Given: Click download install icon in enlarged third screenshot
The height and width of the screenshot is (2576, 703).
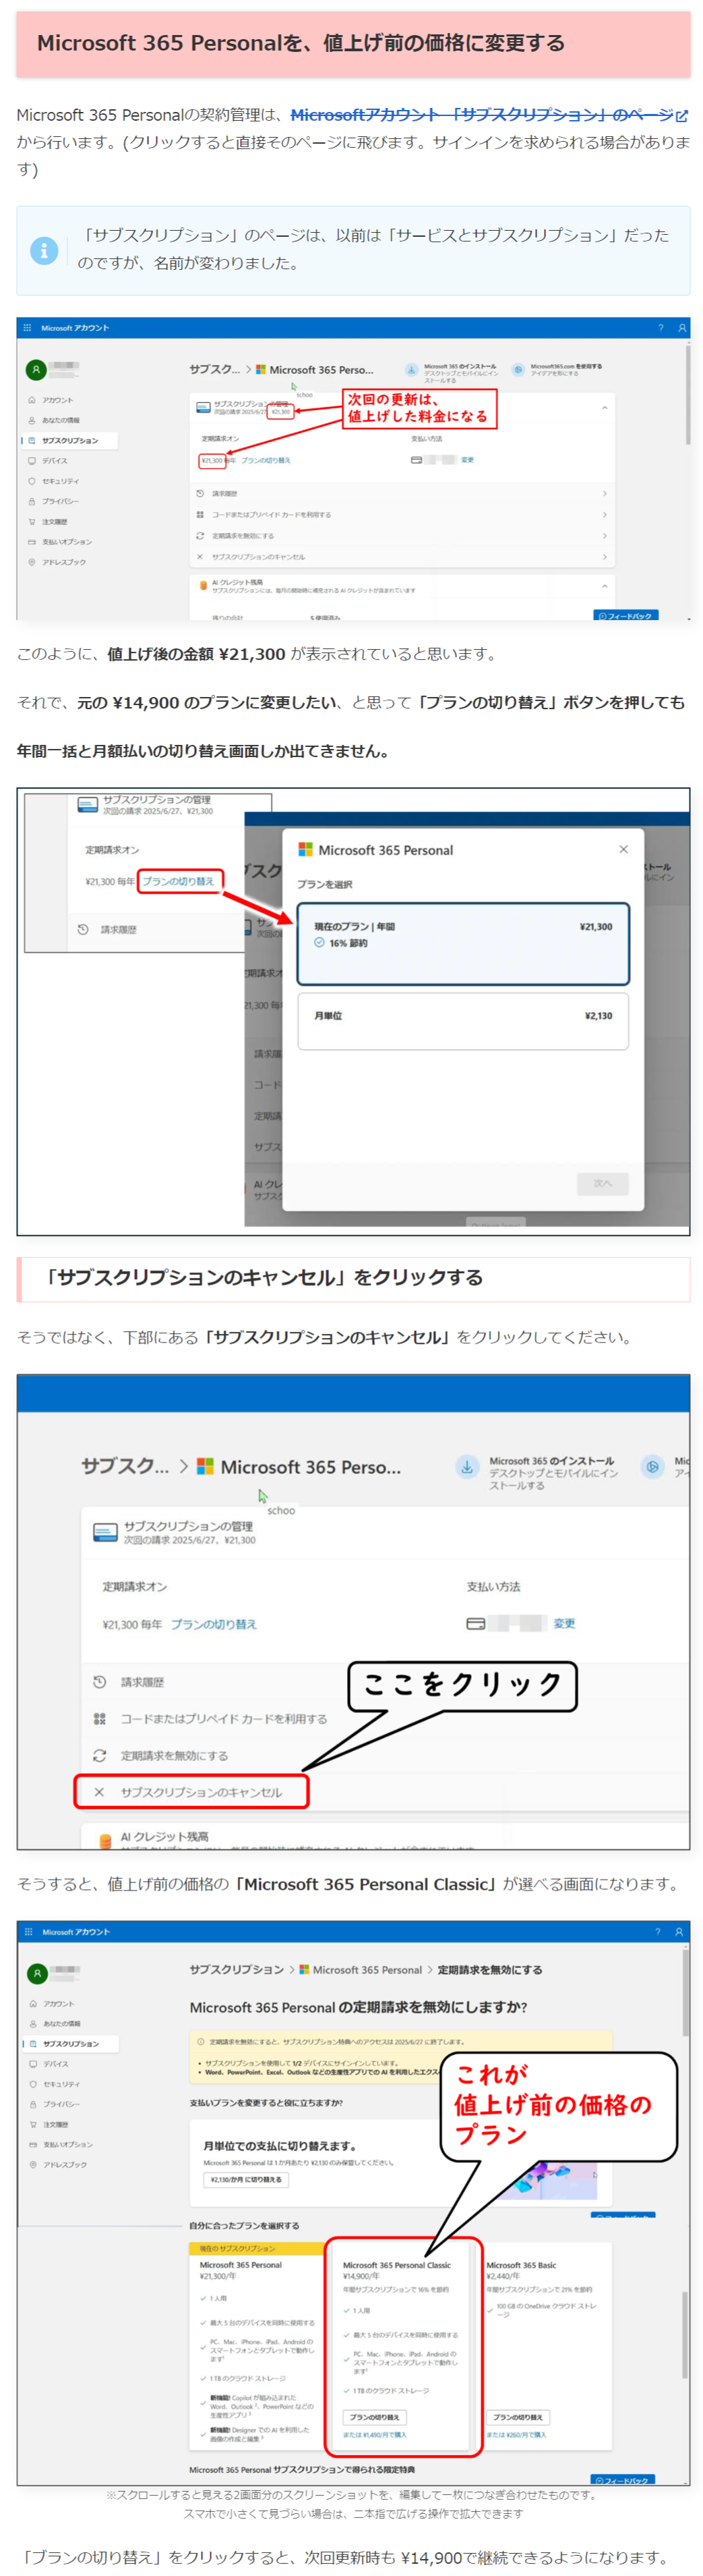Looking at the screenshot, I should tap(466, 1467).
